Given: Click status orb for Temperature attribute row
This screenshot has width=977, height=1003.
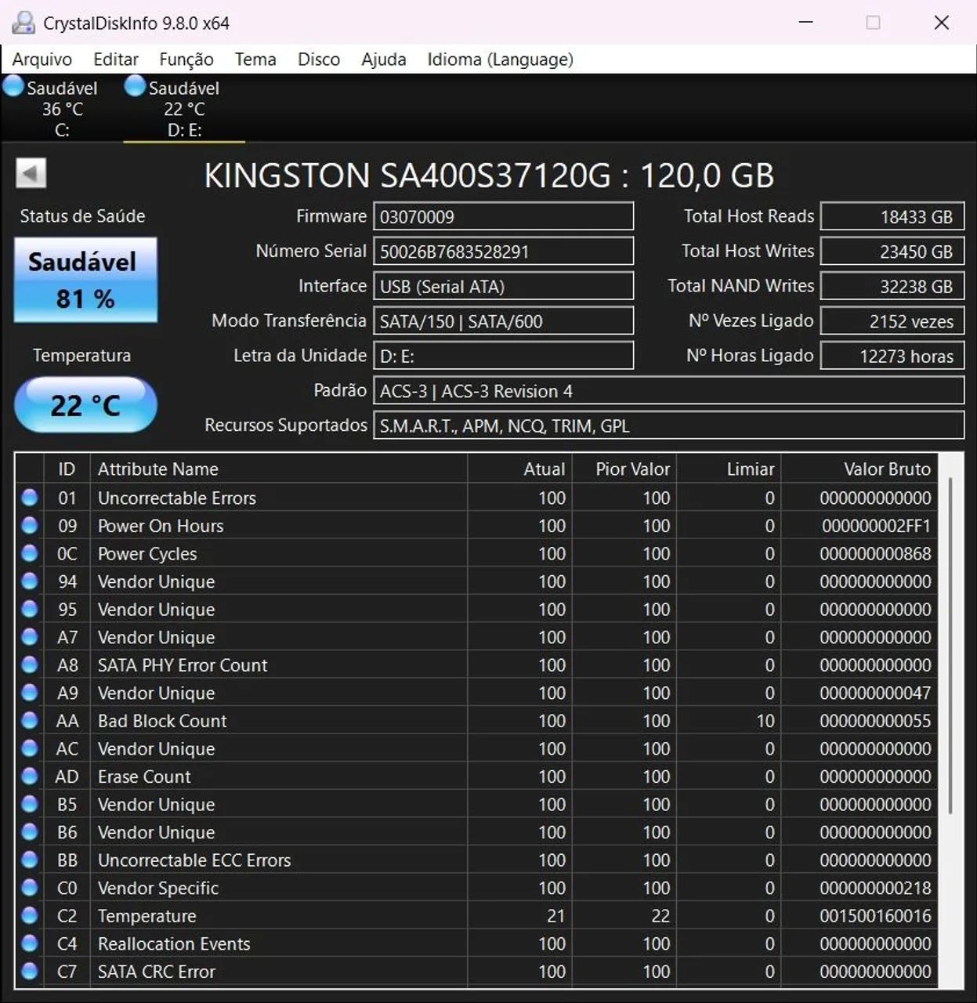Looking at the screenshot, I should [30, 915].
